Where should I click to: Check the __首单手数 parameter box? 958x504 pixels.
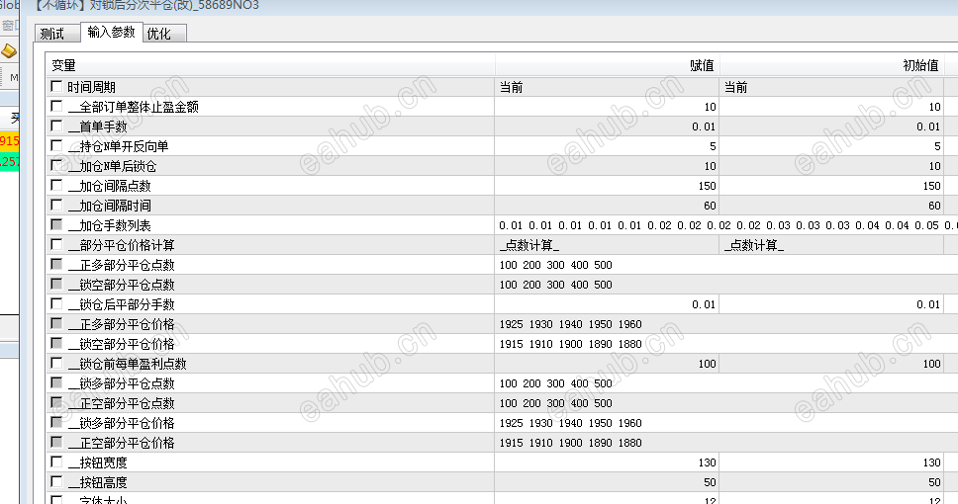(x=56, y=126)
